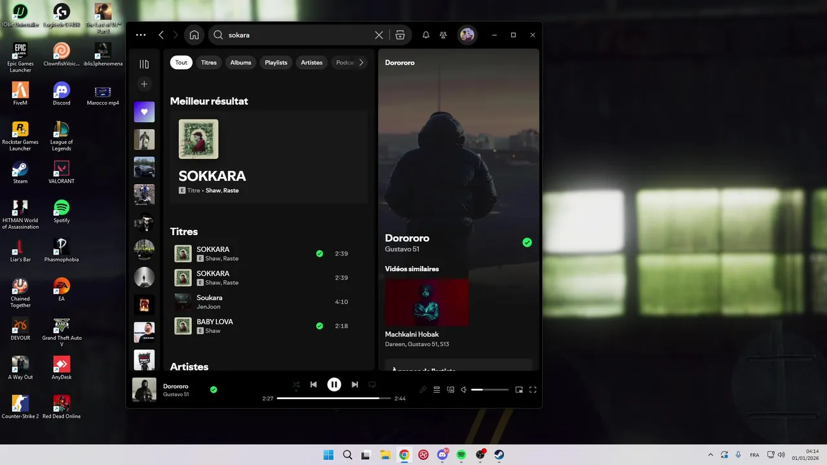Click the search field containing 'sokara'
The image size is (827, 465).
[x=299, y=35]
